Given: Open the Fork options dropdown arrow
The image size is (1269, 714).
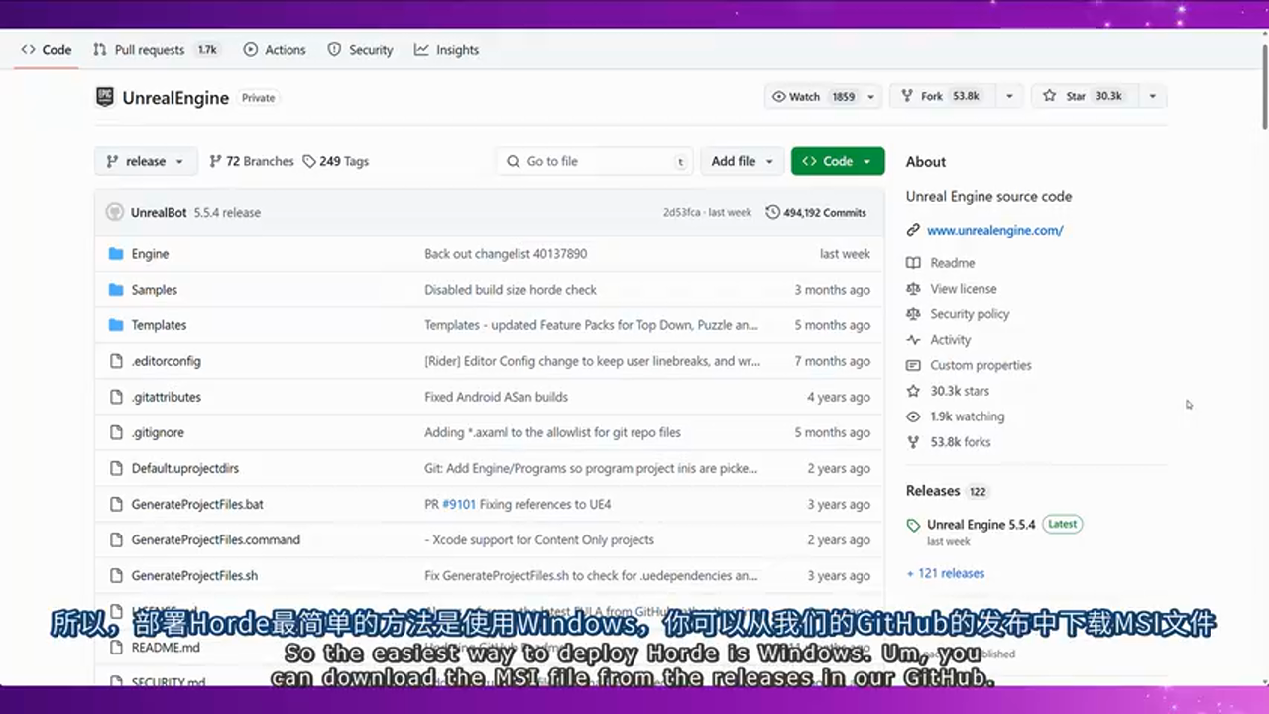Looking at the screenshot, I should pyautogui.click(x=1009, y=96).
